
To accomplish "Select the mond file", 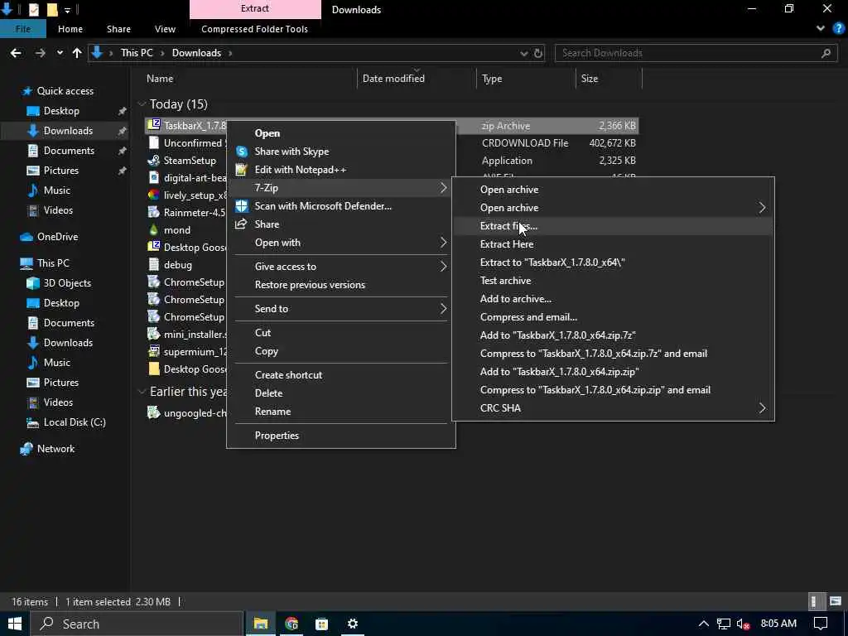I will (177, 230).
